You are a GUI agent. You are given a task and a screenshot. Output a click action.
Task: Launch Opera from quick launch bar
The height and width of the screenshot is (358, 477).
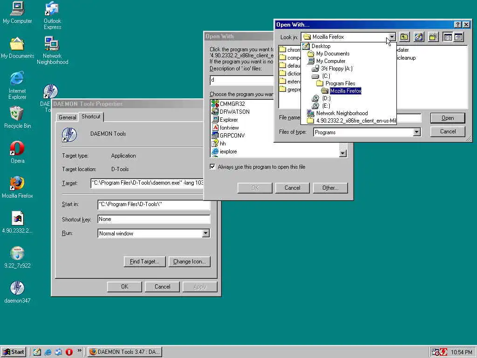point(69,352)
